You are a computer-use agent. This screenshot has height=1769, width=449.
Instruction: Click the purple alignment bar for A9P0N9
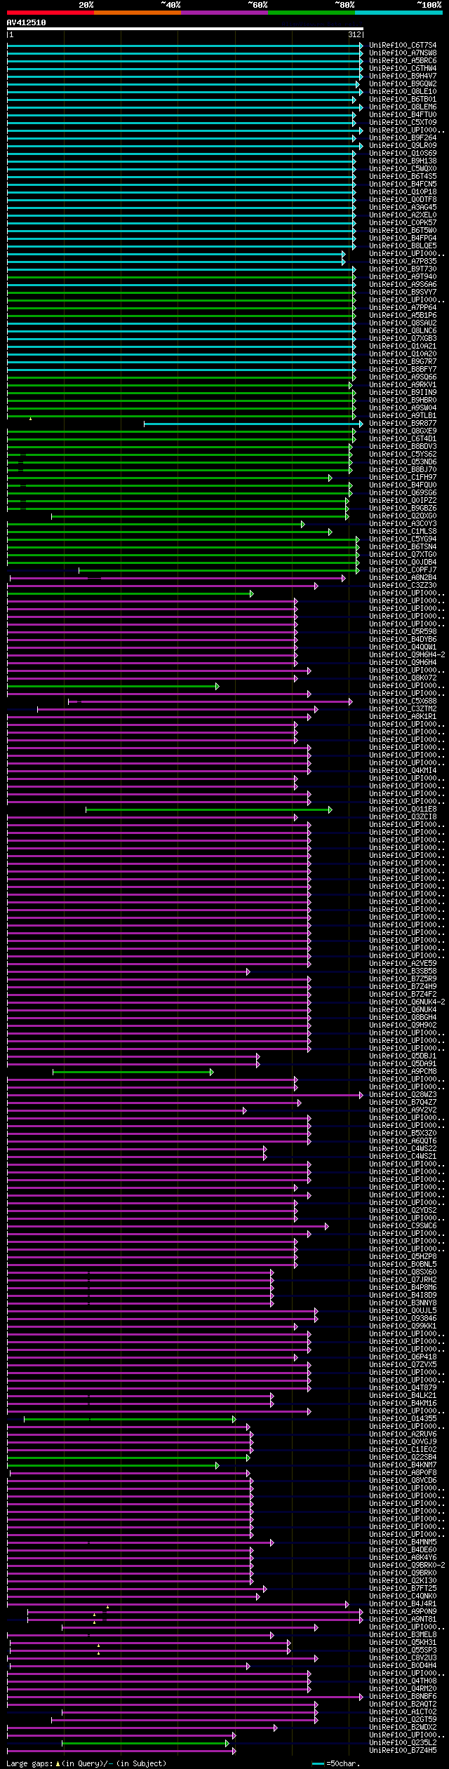tap(195, 1612)
